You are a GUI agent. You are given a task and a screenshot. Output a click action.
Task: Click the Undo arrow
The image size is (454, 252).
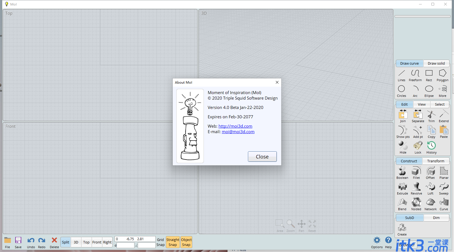(x=31, y=242)
